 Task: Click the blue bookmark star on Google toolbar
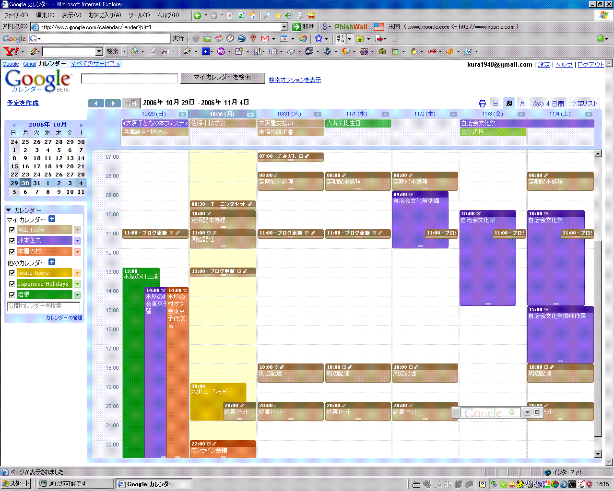click(x=319, y=38)
